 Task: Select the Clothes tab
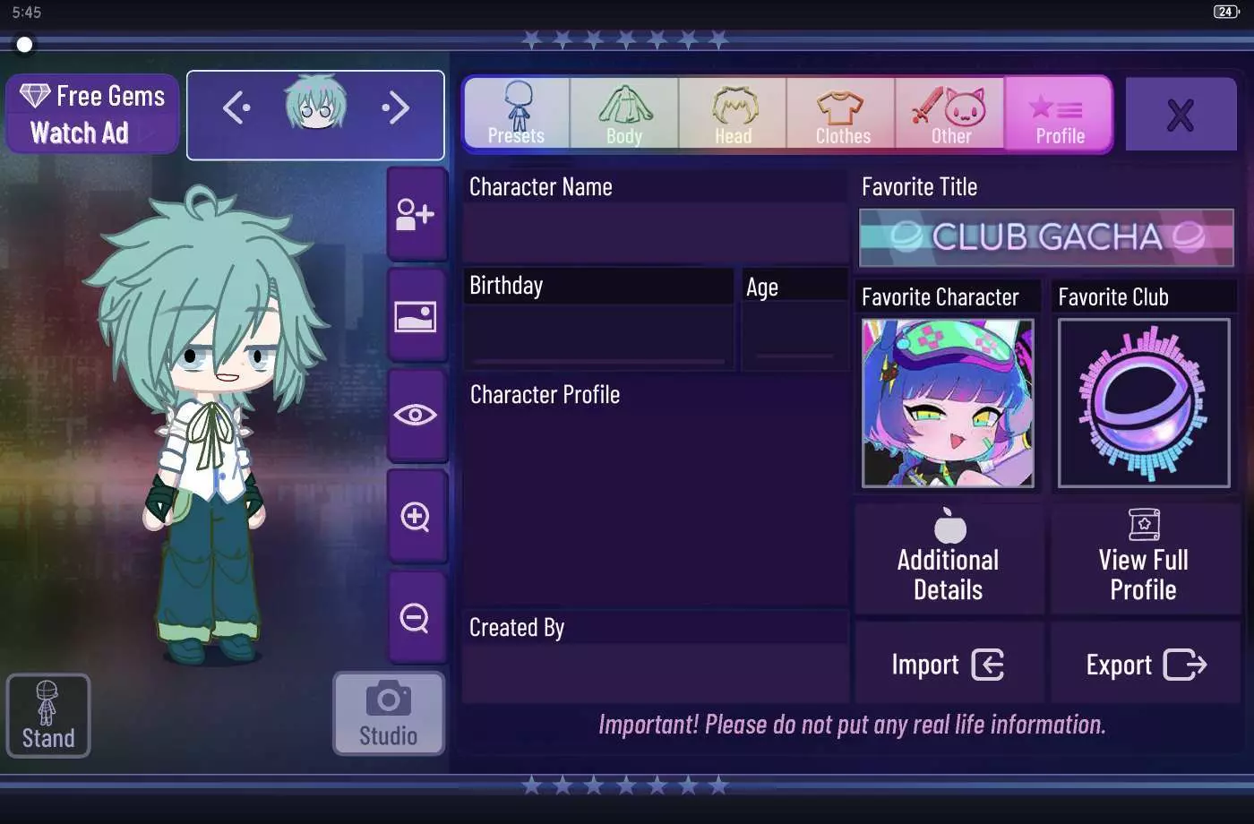pos(842,113)
